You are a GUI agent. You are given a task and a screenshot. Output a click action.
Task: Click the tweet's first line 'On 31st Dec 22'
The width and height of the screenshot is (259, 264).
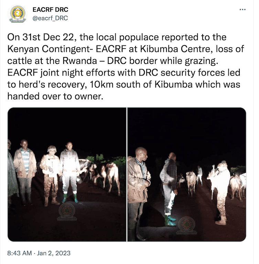pos(40,37)
